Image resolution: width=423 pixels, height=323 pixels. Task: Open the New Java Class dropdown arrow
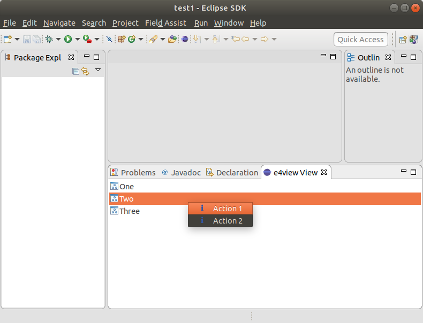point(140,40)
